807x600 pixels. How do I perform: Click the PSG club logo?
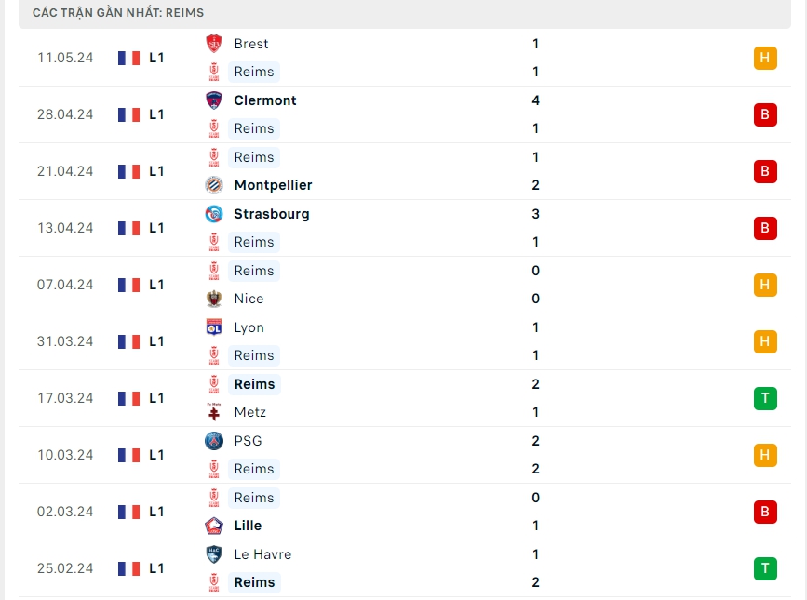coord(214,441)
